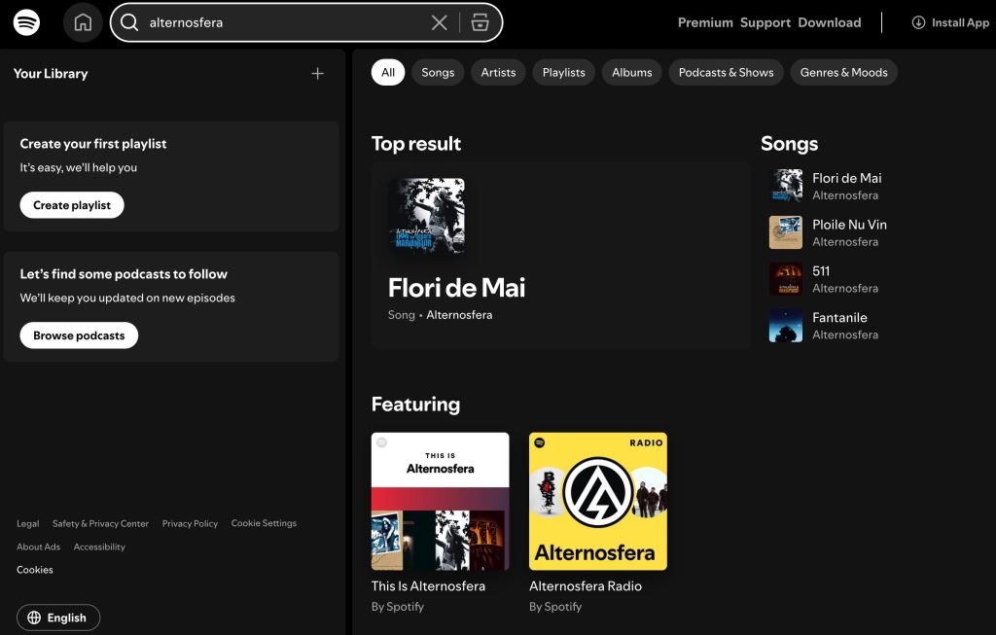Select the Flori de Mai title in Songs list
Screen dimensions: 996x635
847,178
